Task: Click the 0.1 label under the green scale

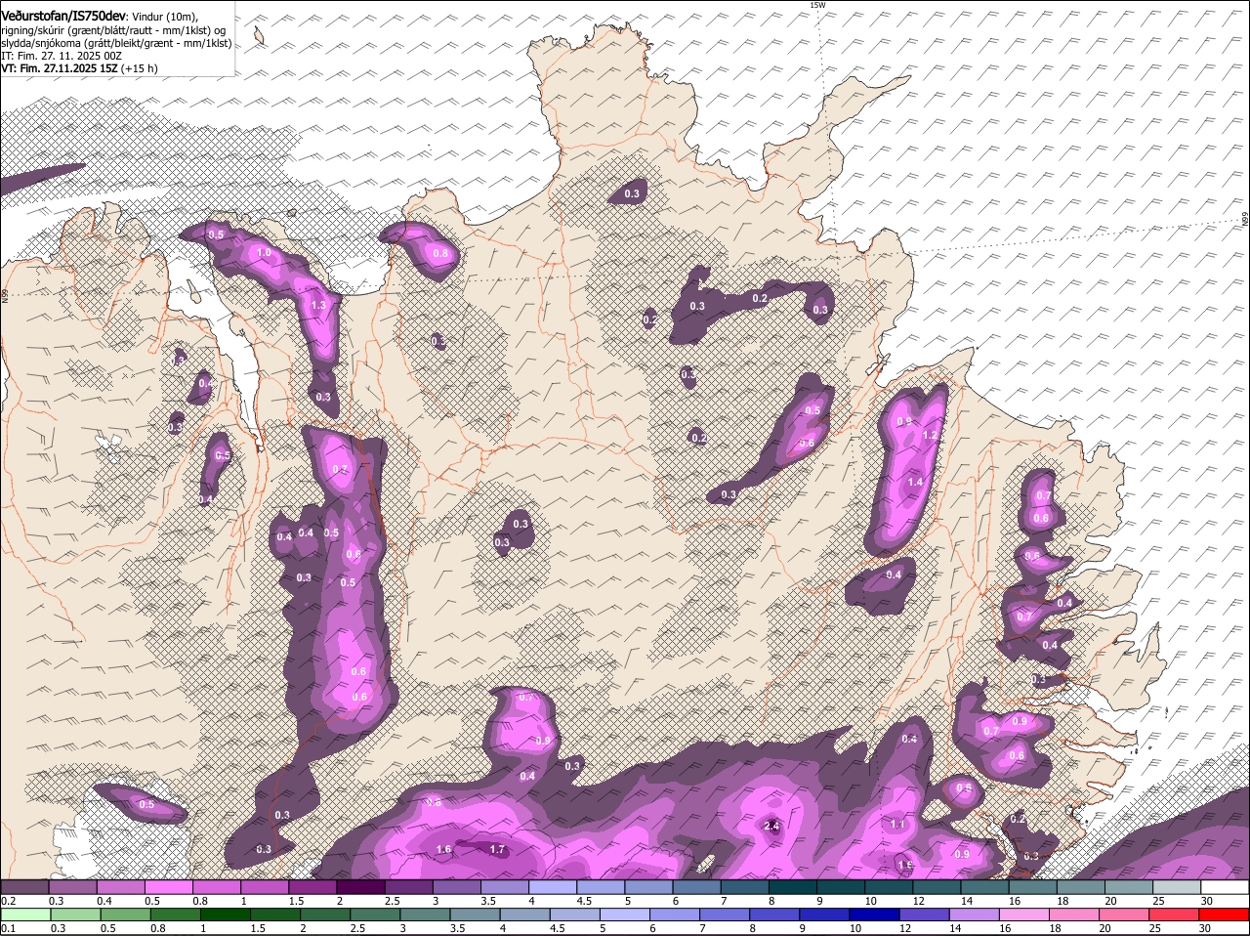Action: [x=9, y=928]
